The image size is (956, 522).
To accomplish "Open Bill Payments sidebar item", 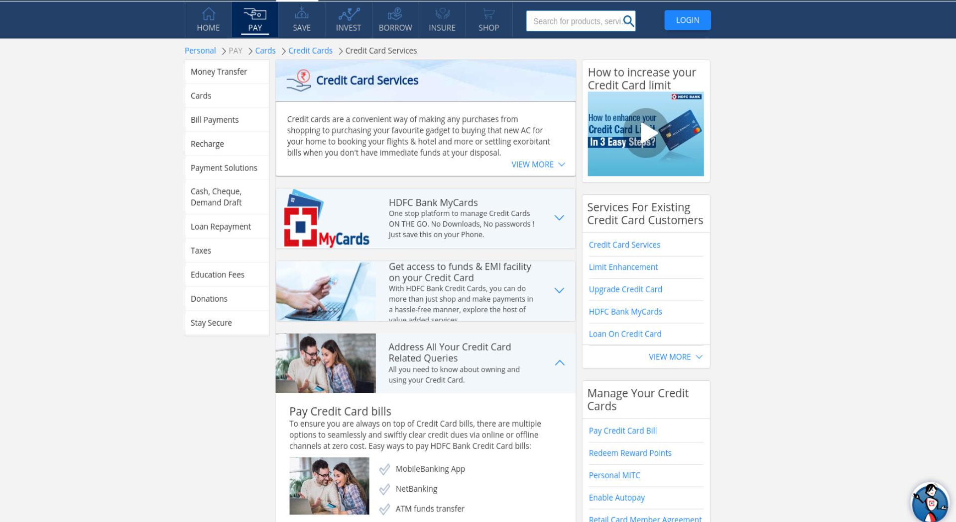I will click(x=227, y=120).
